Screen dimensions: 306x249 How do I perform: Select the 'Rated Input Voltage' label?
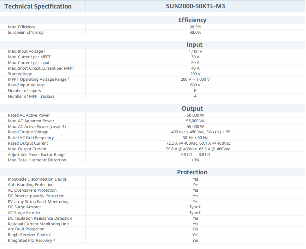coord(26,85)
